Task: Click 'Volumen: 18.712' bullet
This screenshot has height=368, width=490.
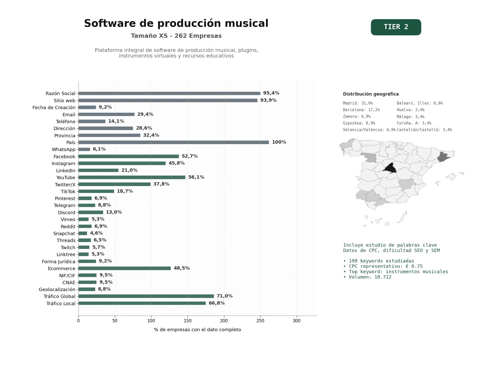Action: click(367, 277)
